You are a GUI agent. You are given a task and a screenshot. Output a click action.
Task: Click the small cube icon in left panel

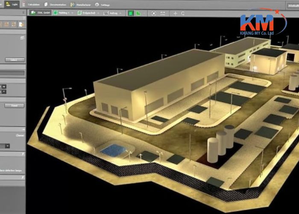(22, 38)
